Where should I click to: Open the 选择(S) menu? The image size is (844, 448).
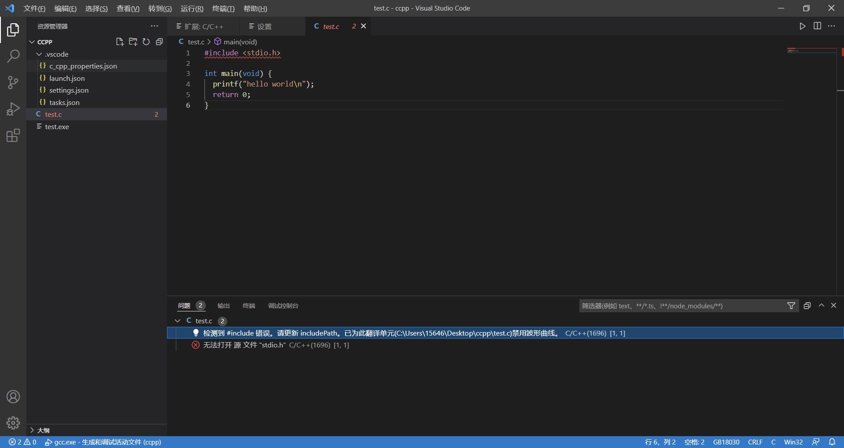96,8
